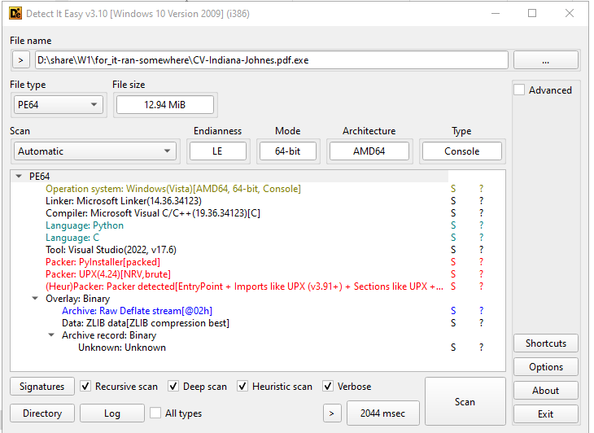This screenshot has height=433, width=594.
Task: Select the (Heur)Packer: Packer detected row
Action: coord(244,286)
